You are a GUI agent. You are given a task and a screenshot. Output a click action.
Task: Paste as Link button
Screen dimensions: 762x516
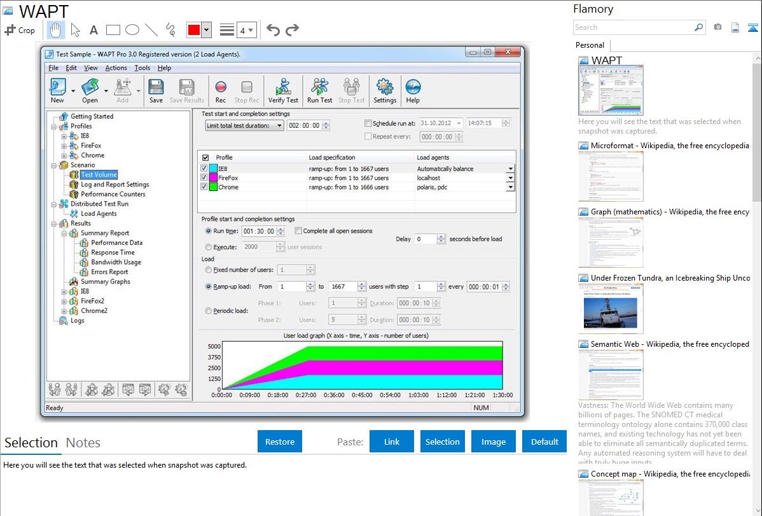(x=392, y=442)
